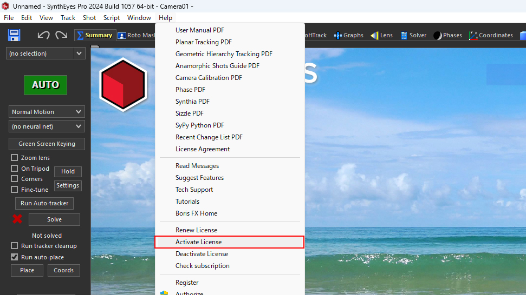Open Sizzle PDF
Viewport: 526px width, 295px height.
click(230, 113)
